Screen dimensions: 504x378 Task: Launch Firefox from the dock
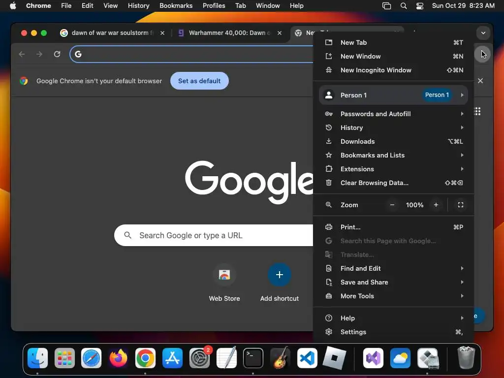pos(118,358)
